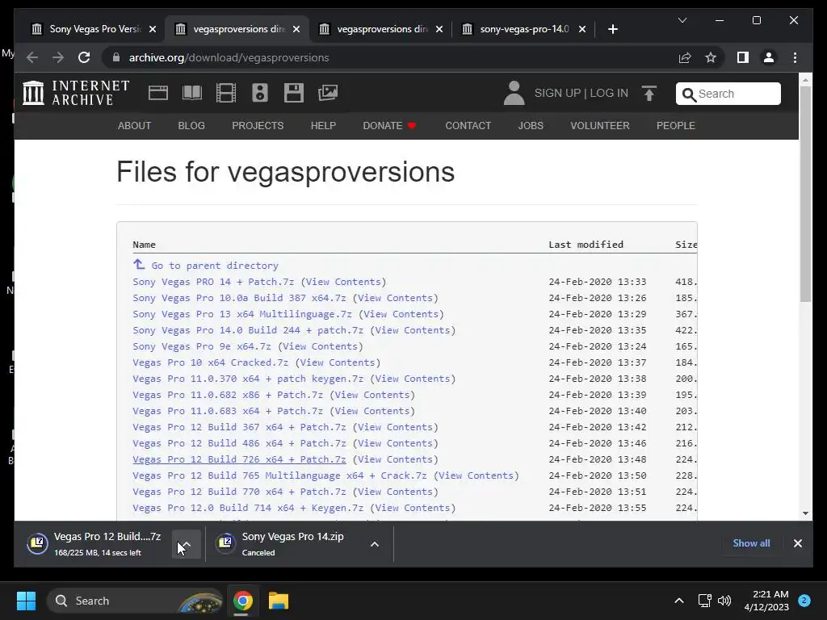Image resolution: width=827 pixels, height=620 pixels.
Task: Open a new browser tab
Action: point(612,29)
